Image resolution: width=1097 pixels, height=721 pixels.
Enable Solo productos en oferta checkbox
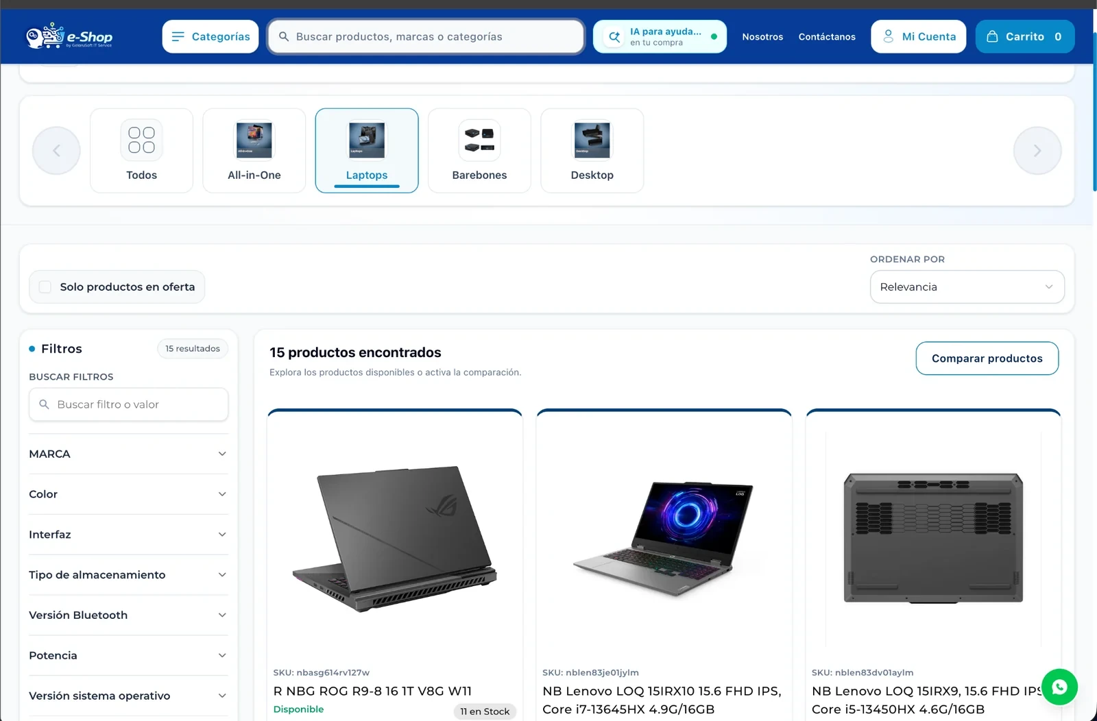coord(45,286)
